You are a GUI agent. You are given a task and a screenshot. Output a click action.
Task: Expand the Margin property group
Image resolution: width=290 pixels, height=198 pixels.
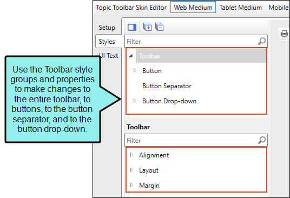coord(131,185)
